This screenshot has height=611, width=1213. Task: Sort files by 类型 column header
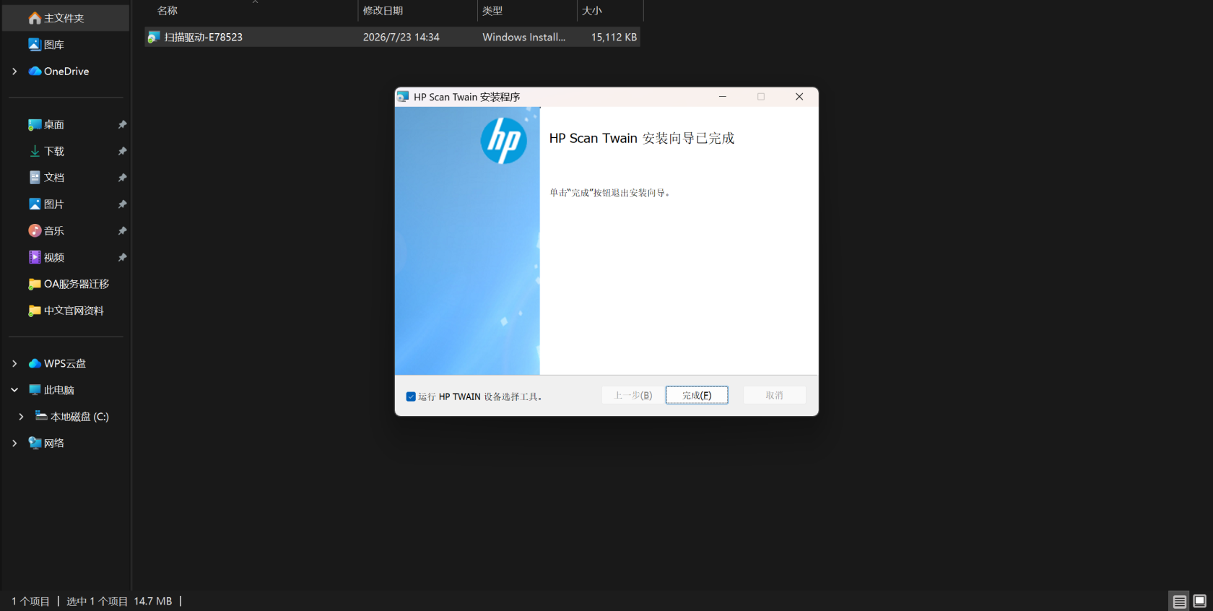pos(527,11)
